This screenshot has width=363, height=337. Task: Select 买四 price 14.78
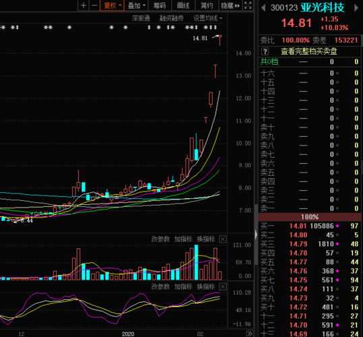tap(298, 253)
